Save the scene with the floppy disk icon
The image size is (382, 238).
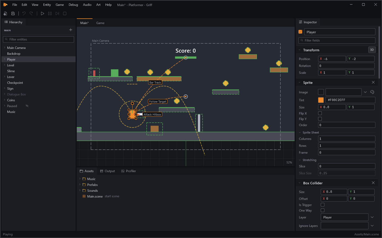[x=13, y=13]
